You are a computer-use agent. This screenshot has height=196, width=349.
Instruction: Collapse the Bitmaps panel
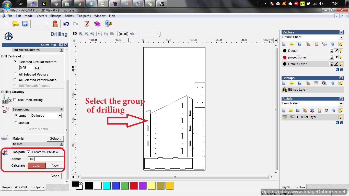pyautogui.click(x=341, y=78)
